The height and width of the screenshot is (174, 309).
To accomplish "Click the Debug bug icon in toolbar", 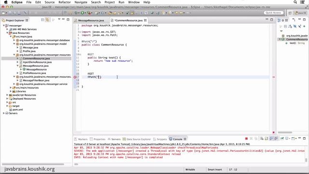I will [76, 13].
